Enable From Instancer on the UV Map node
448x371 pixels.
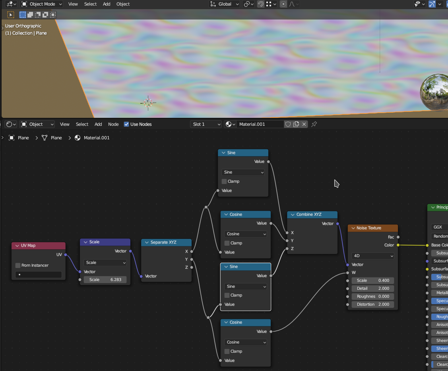click(x=18, y=266)
